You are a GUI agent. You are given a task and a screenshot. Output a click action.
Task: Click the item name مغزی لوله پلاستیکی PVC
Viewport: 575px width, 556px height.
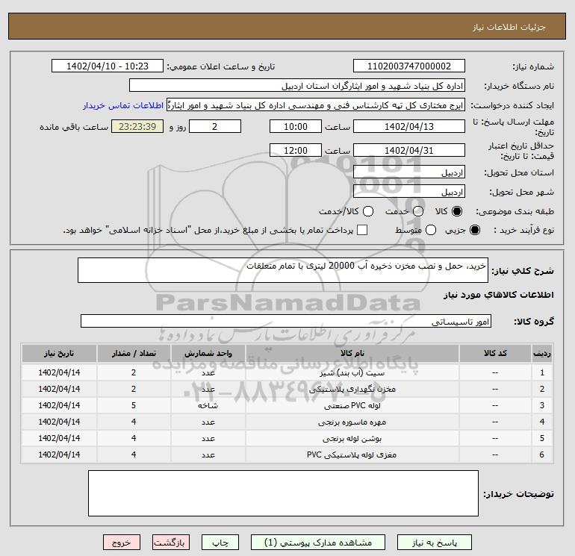(352, 455)
